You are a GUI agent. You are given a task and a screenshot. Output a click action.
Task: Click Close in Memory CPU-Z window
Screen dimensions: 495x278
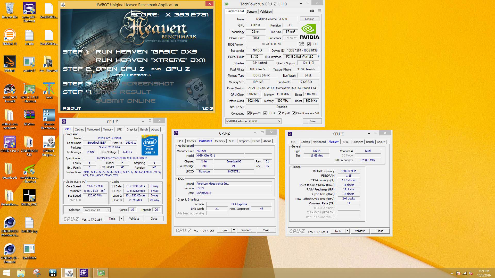click(x=380, y=231)
